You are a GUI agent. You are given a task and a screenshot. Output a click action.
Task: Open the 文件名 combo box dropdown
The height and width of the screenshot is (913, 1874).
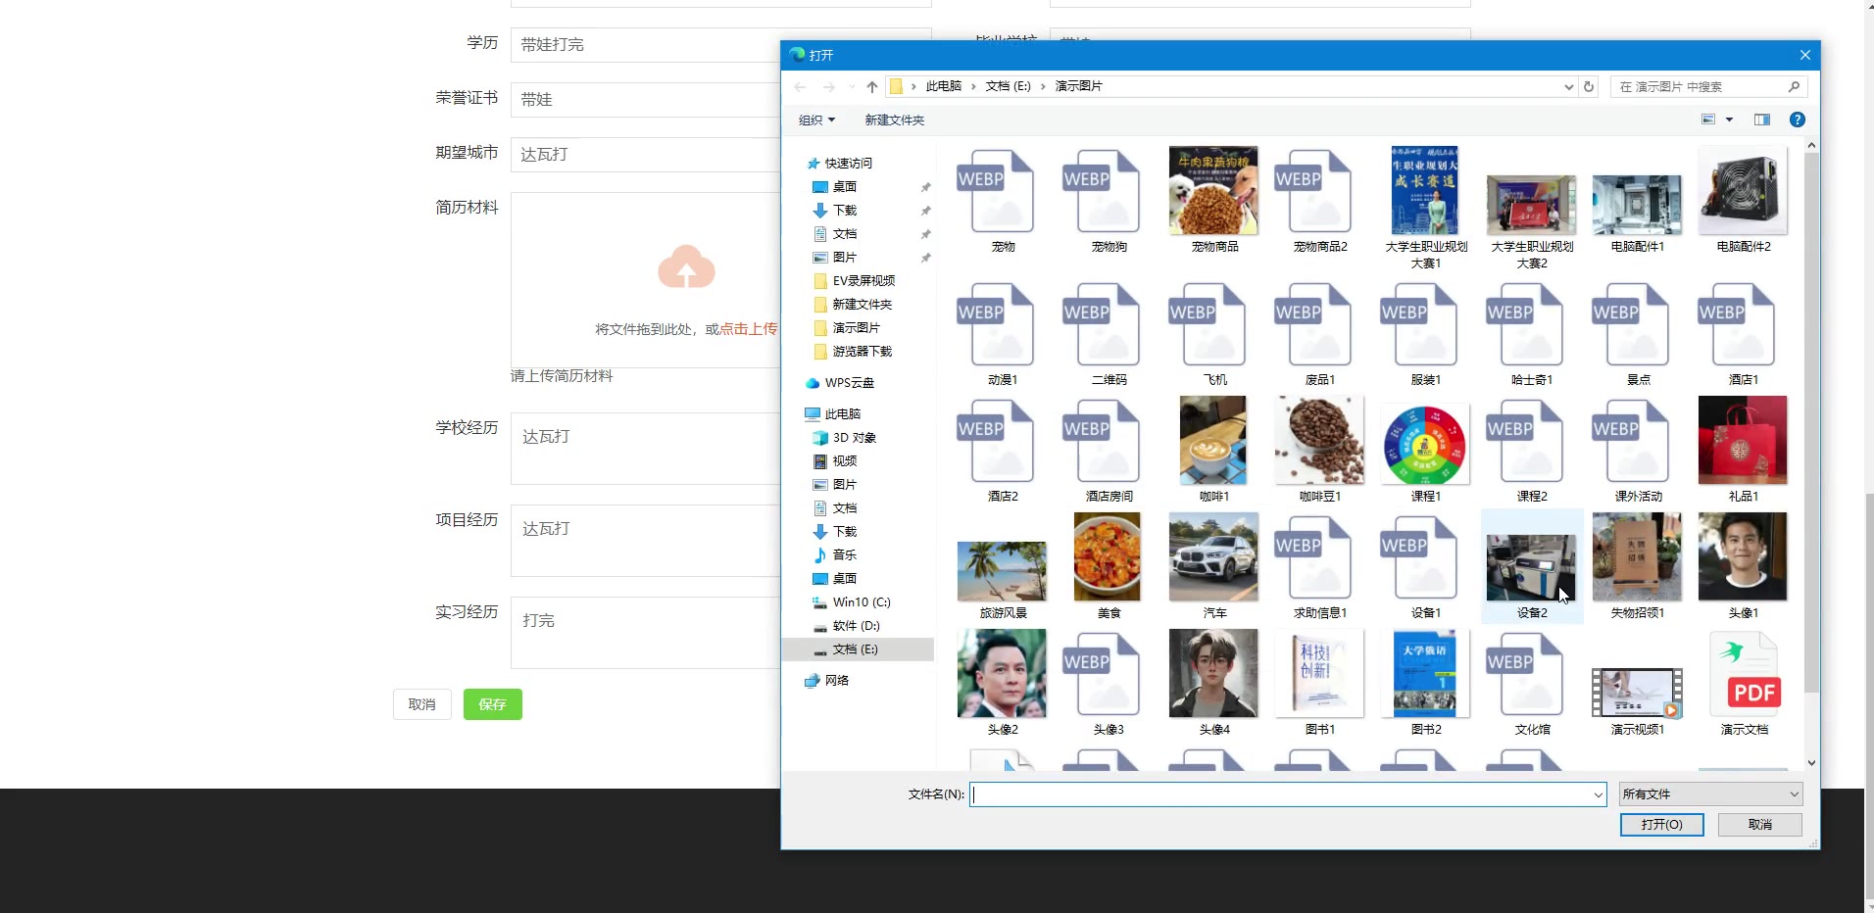(1598, 794)
